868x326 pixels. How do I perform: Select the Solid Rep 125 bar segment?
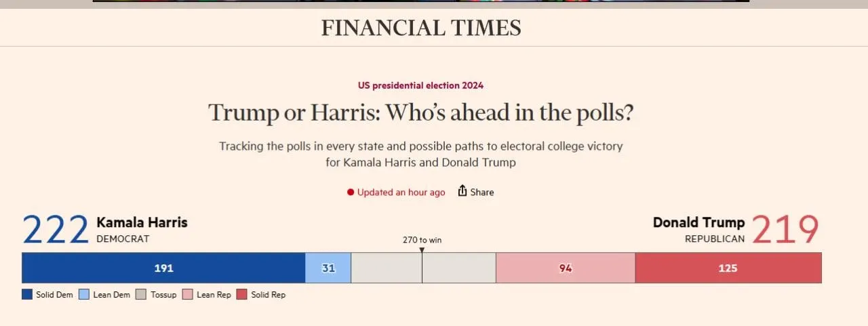point(728,268)
